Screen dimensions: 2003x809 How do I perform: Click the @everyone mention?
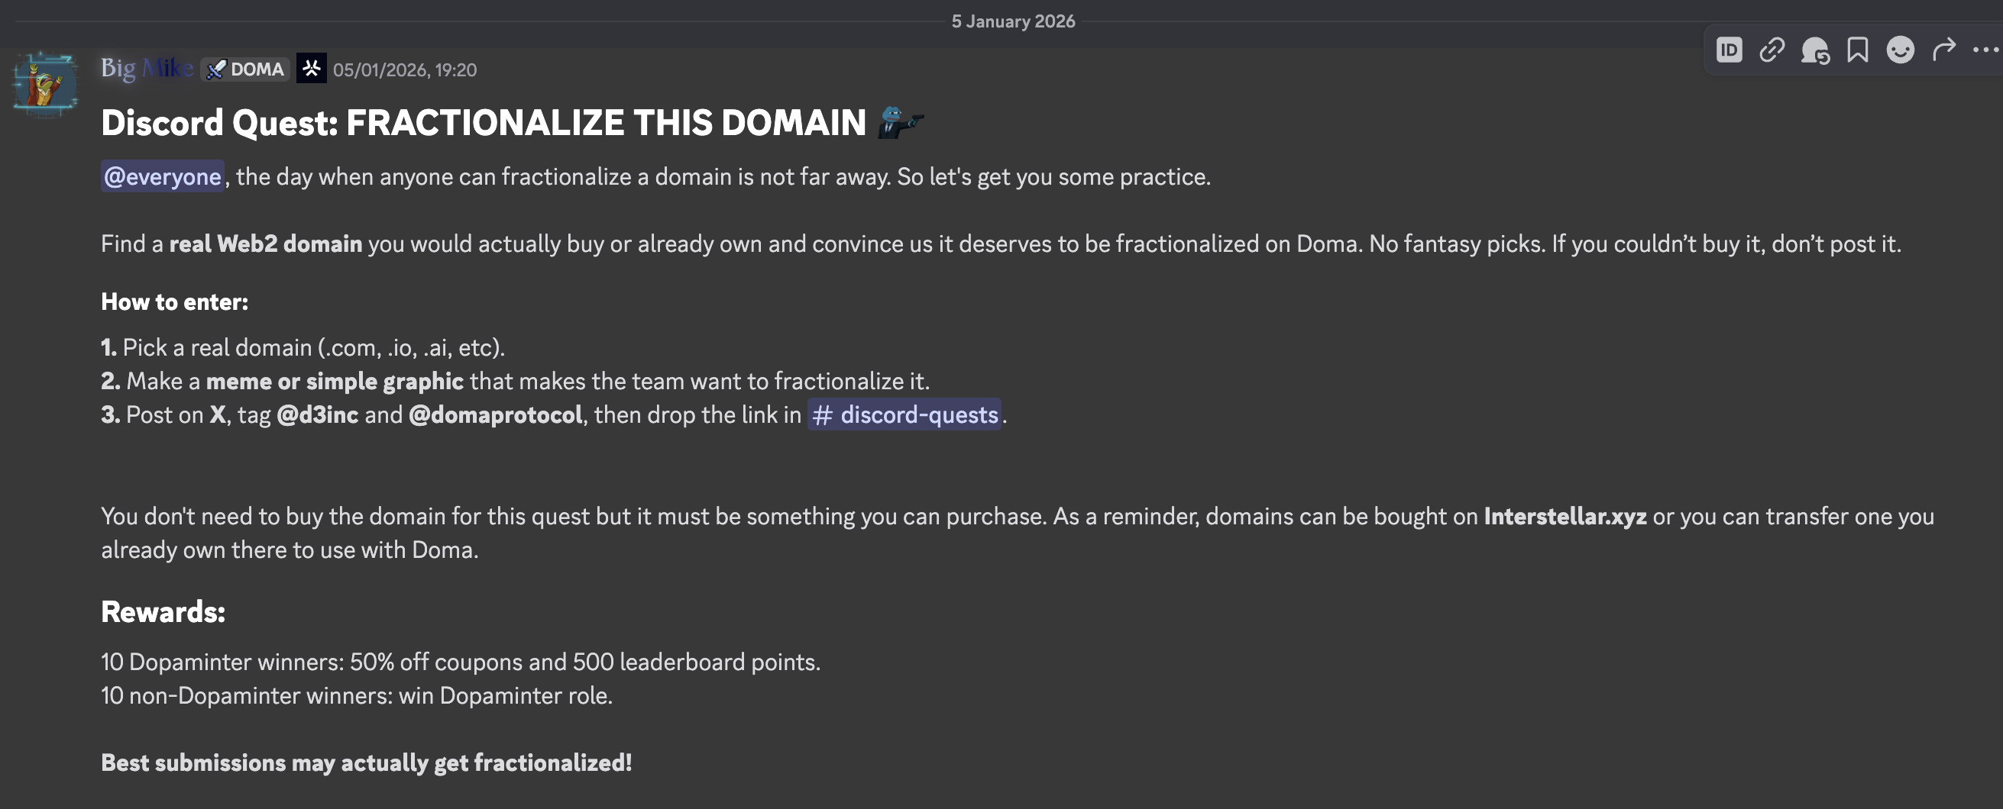click(x=163, y=176)
